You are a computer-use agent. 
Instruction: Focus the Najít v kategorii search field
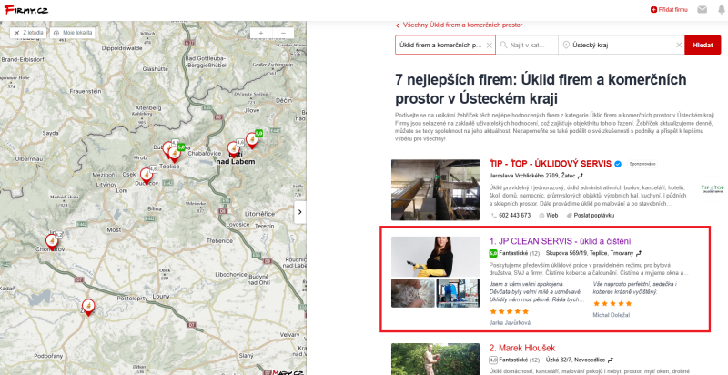[x=527, y=45]
